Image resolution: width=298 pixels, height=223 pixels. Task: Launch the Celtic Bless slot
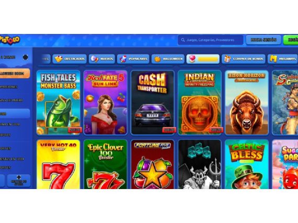(246, 165)
